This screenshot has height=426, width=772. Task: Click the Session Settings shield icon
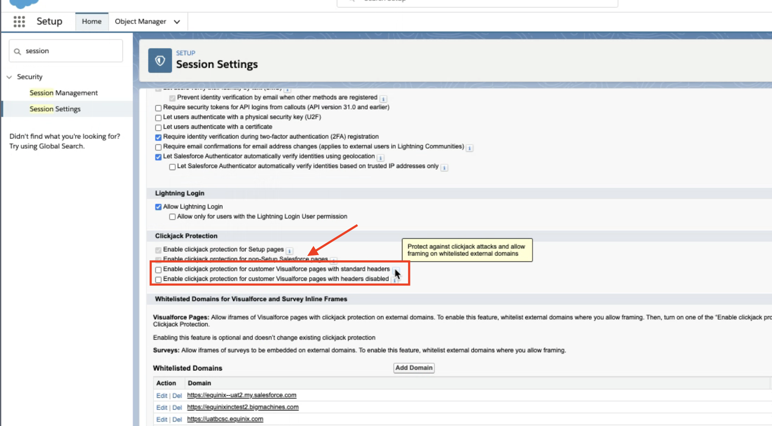click(160, 61)
